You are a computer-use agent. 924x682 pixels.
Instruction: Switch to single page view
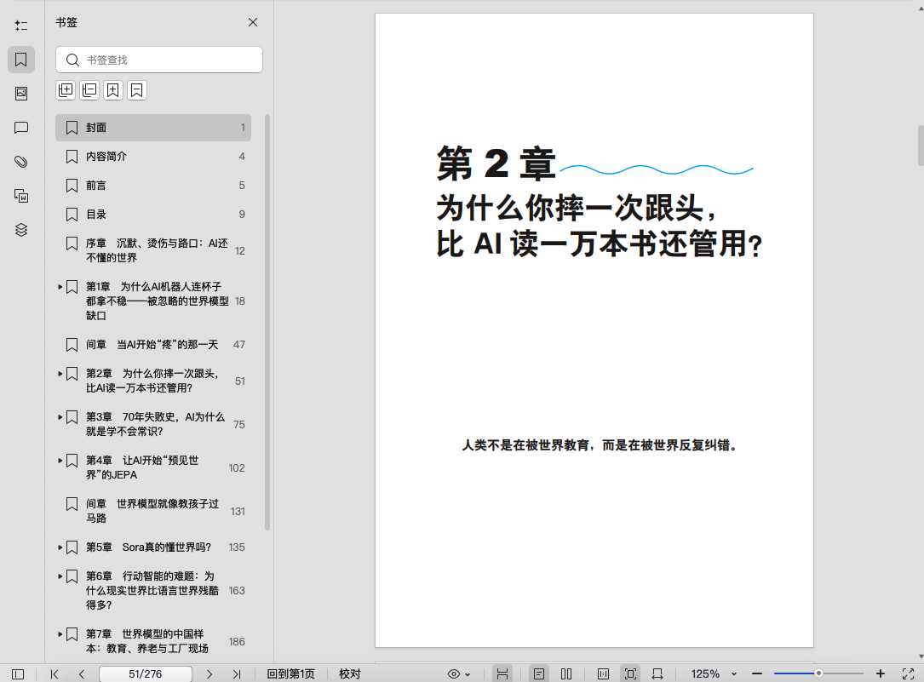pos(538,673)
